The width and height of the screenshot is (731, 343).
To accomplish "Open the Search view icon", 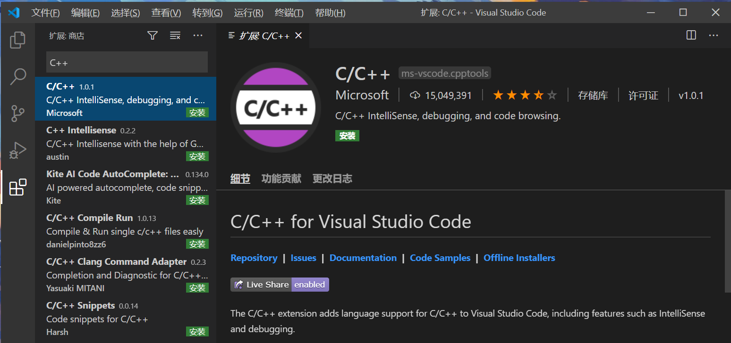I will pos(17,76).
